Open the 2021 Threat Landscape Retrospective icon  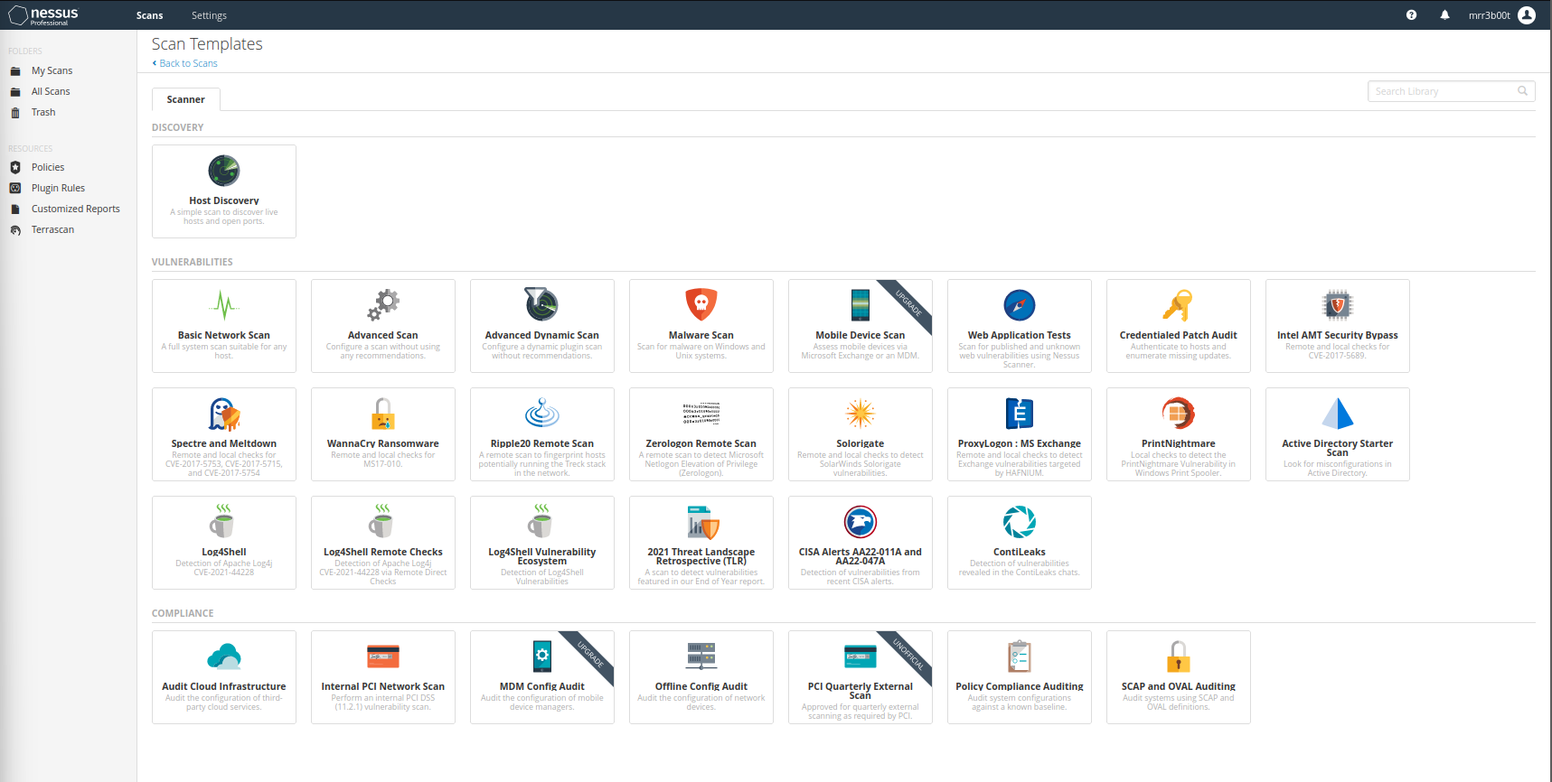[701, 522]
